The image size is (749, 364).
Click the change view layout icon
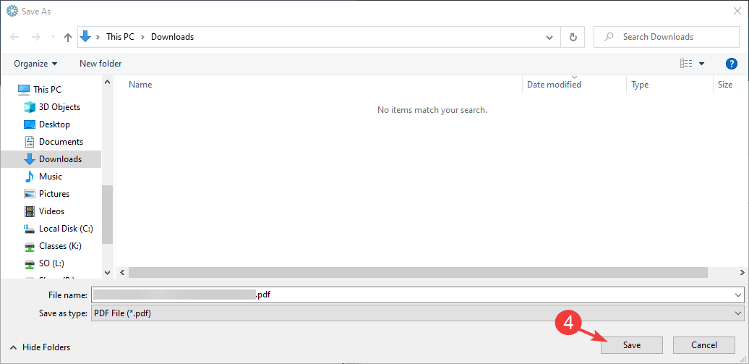coord(686,64)
